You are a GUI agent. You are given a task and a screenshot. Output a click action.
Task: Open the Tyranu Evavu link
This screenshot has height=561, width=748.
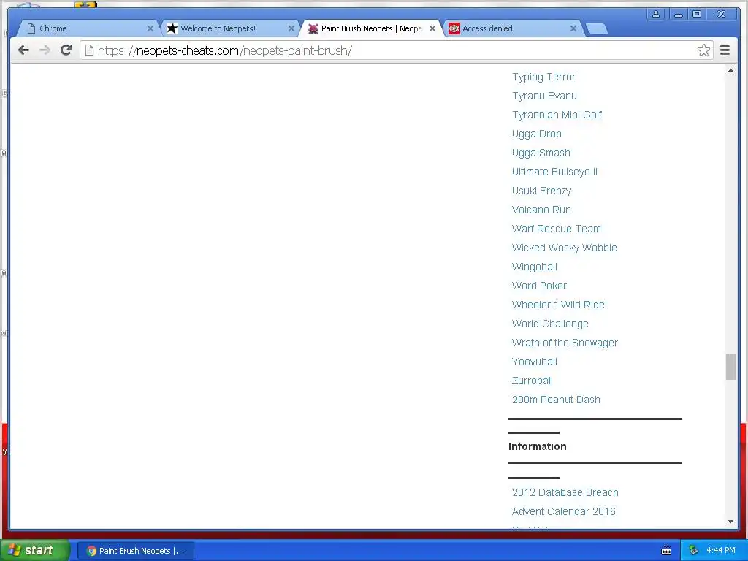pyautogui.click(x=544, y=96)
